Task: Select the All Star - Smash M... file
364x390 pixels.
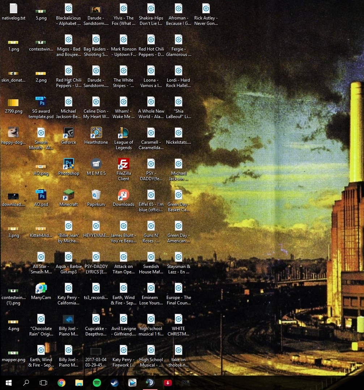Action: (x=41, y=263)
